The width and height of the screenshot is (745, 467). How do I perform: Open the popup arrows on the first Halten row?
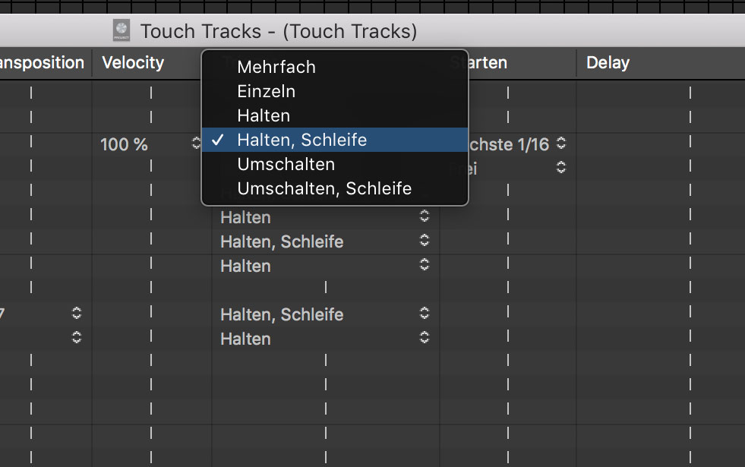[x=425, y=216]
